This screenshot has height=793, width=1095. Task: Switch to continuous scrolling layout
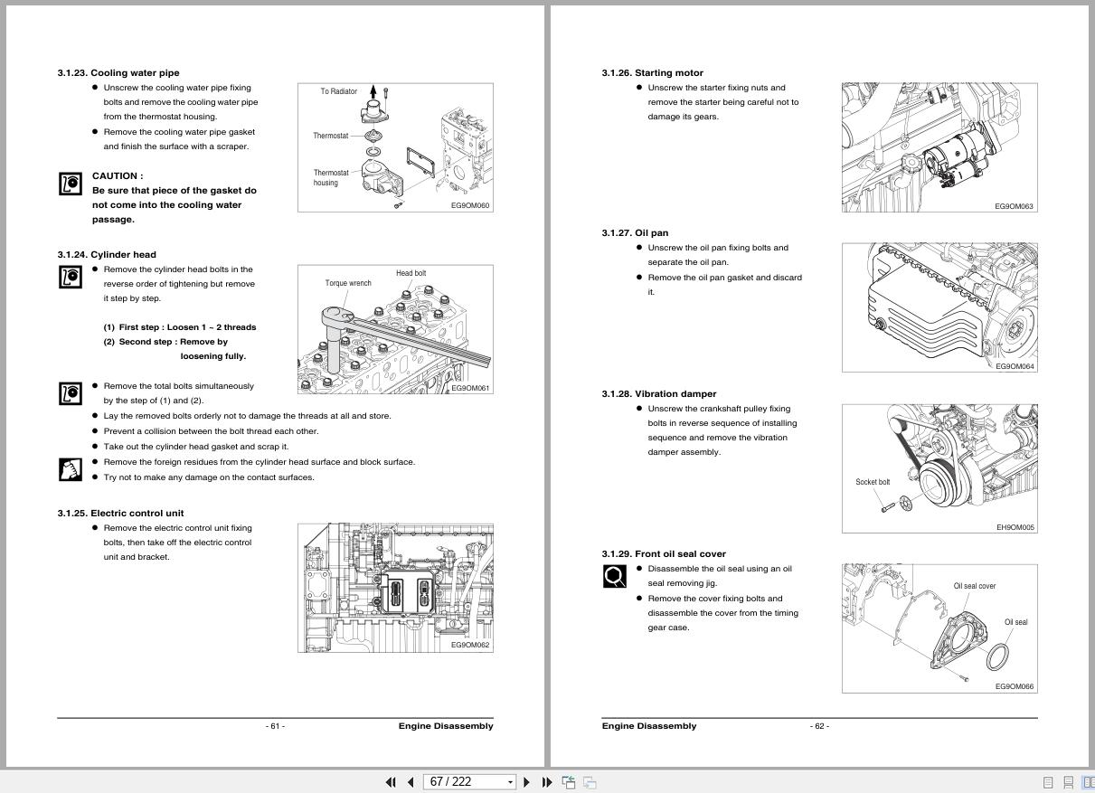[1068, 782]
